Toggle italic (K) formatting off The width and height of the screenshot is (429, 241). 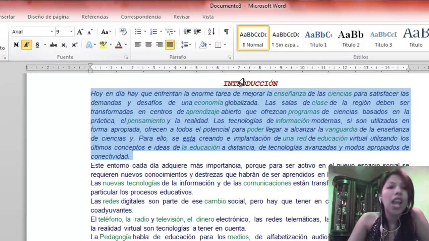point(26,45)
